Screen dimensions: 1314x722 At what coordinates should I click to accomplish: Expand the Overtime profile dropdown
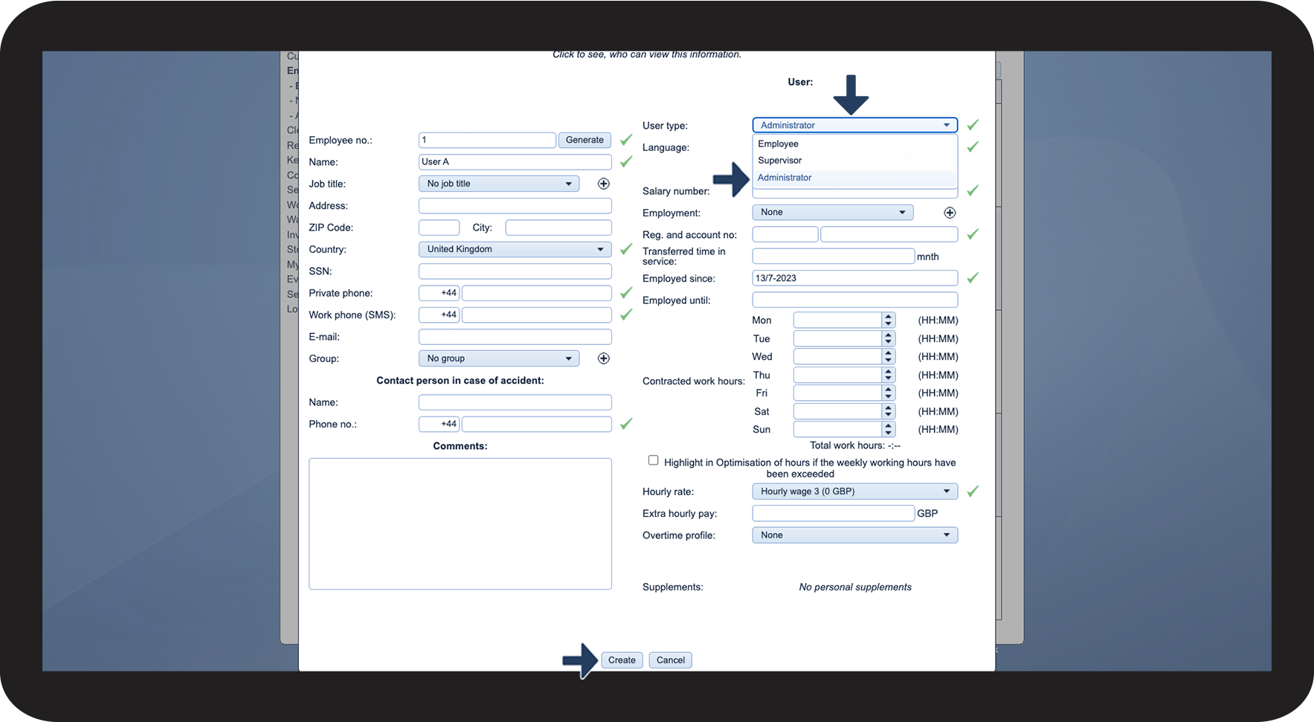tap(854, 535)
